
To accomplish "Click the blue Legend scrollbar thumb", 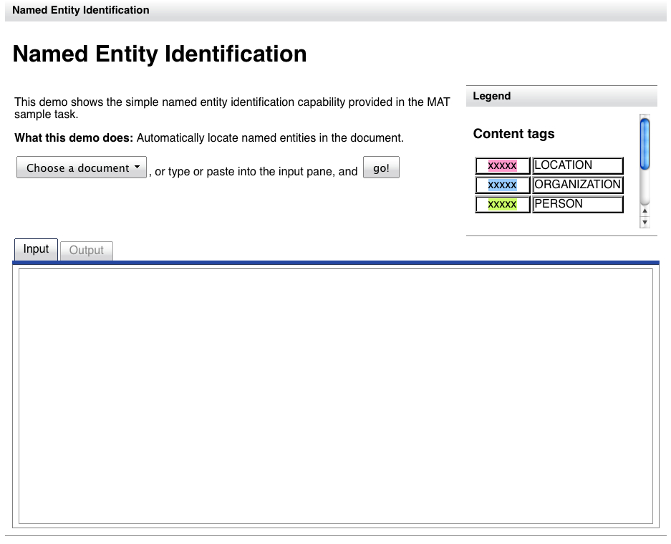I will (x=645, y=144).
